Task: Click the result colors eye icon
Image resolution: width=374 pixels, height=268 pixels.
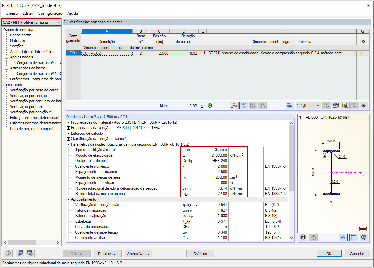Action: pos(336,105)
